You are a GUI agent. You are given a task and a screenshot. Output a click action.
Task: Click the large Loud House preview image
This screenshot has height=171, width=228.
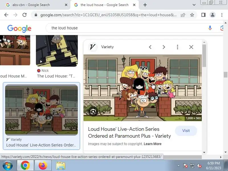pyautogui.click(x=142, y=88)
